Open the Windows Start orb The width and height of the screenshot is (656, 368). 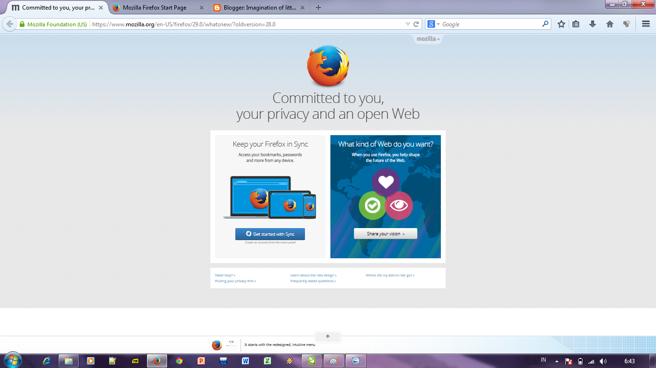12,360
